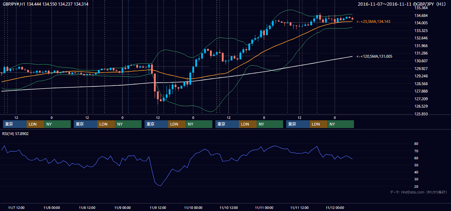451x211 pixels.
Task: Select the 東京 session block above 11/9 12:00
Action: pyautogui.click(x=156, y=124)
